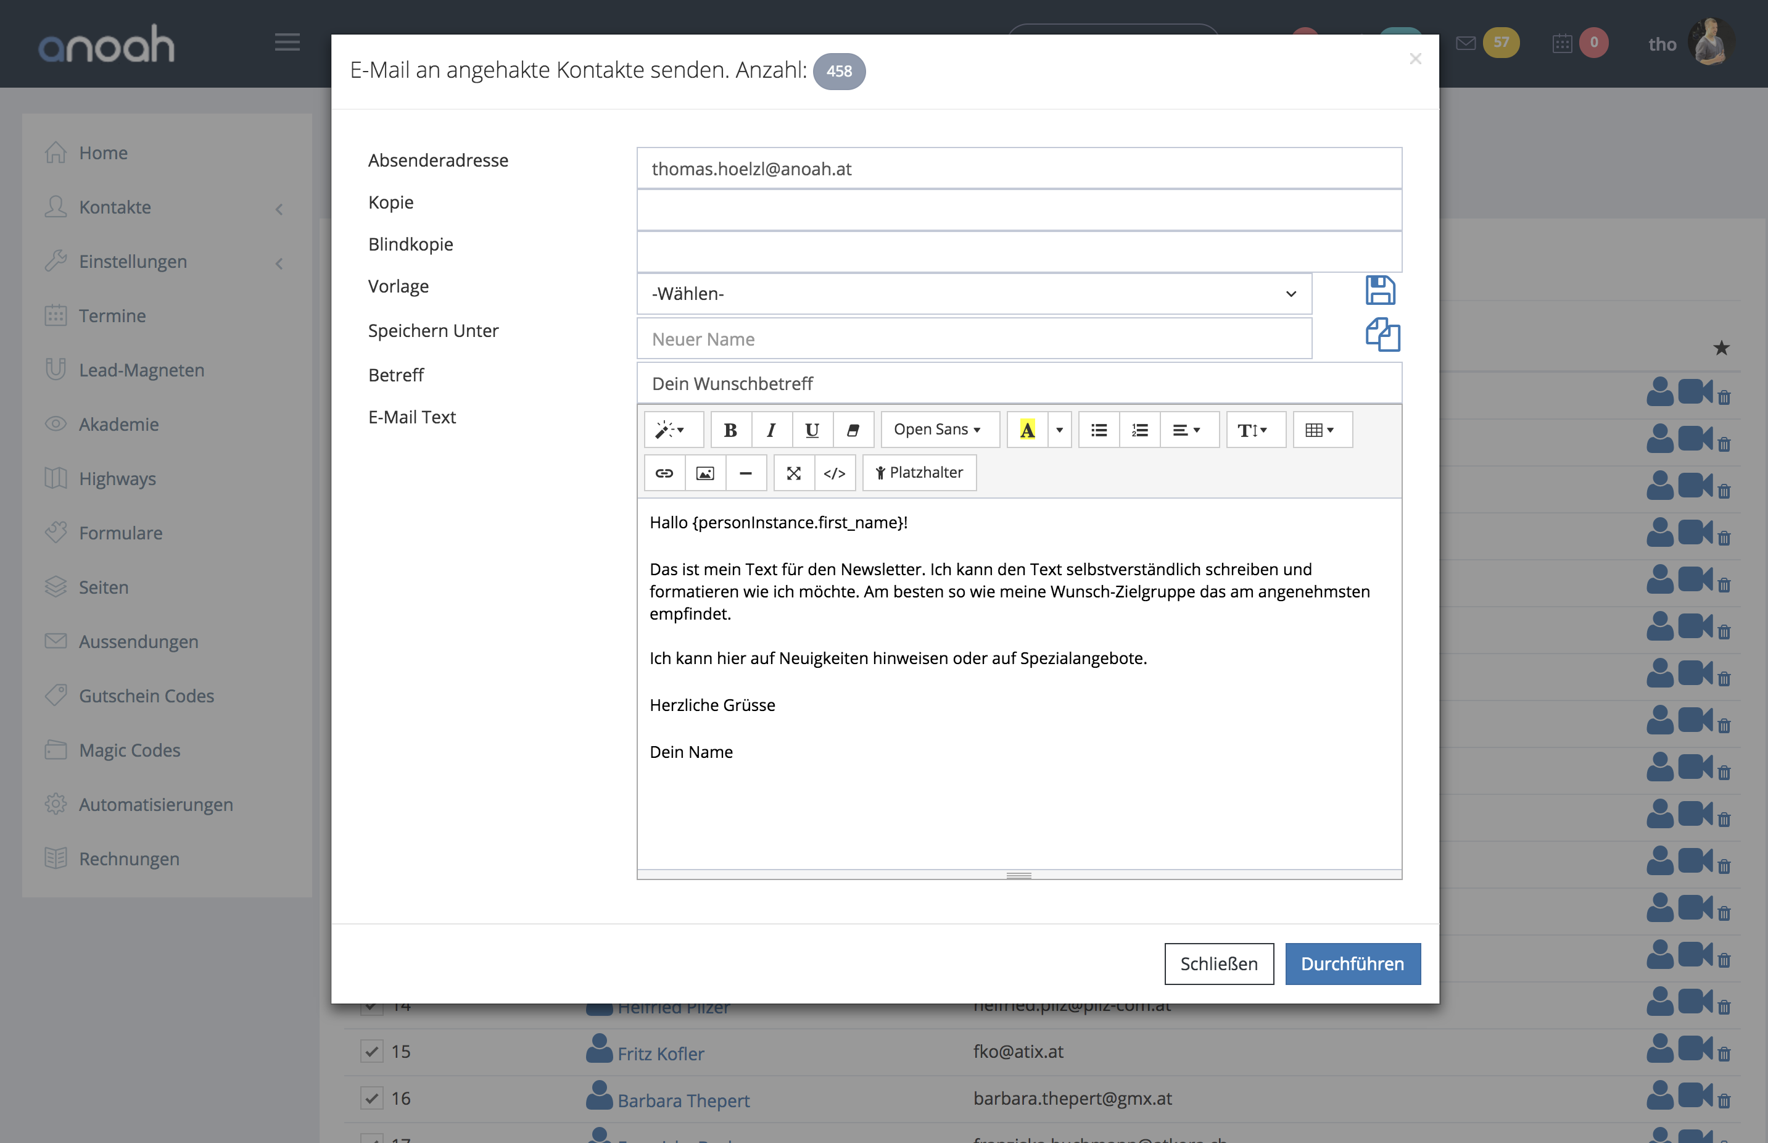This screenshot has width=1768, height=1143.
Task: Open the Vorlage -Wählen- dropdown
Action: [973, 294]
